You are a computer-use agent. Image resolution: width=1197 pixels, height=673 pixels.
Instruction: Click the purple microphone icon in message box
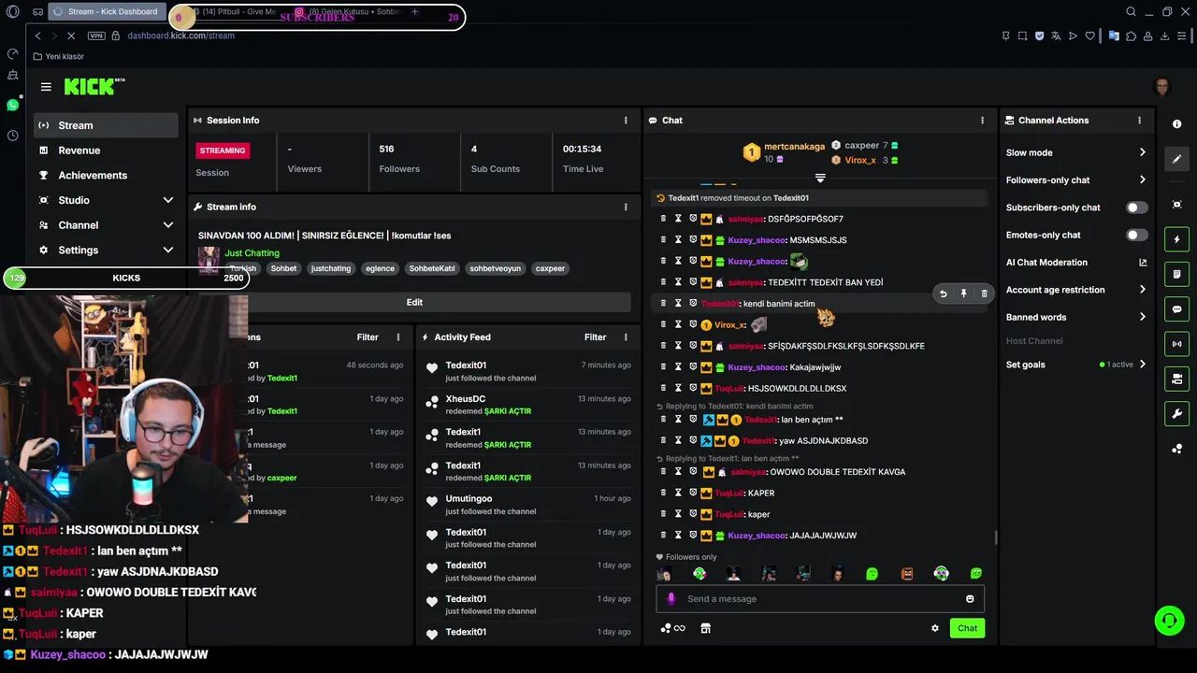pos(671,599)
